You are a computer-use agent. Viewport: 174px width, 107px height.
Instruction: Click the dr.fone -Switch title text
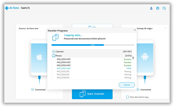tap(19, 8)
